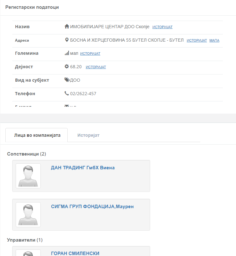Open the МАПА link for the address
236x256 pixels.
click(x=214, y=40)
